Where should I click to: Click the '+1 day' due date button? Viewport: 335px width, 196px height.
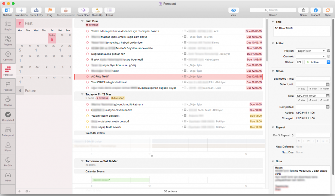301,100
